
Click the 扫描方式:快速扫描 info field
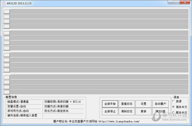click(63, 106)
